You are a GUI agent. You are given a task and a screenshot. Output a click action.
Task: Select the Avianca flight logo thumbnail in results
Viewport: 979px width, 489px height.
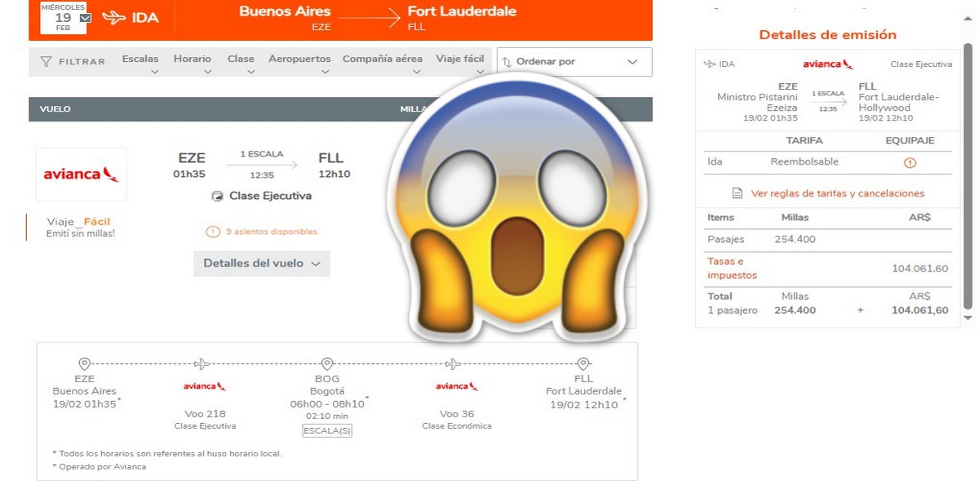pyautogui.click(x=82, y=174)
